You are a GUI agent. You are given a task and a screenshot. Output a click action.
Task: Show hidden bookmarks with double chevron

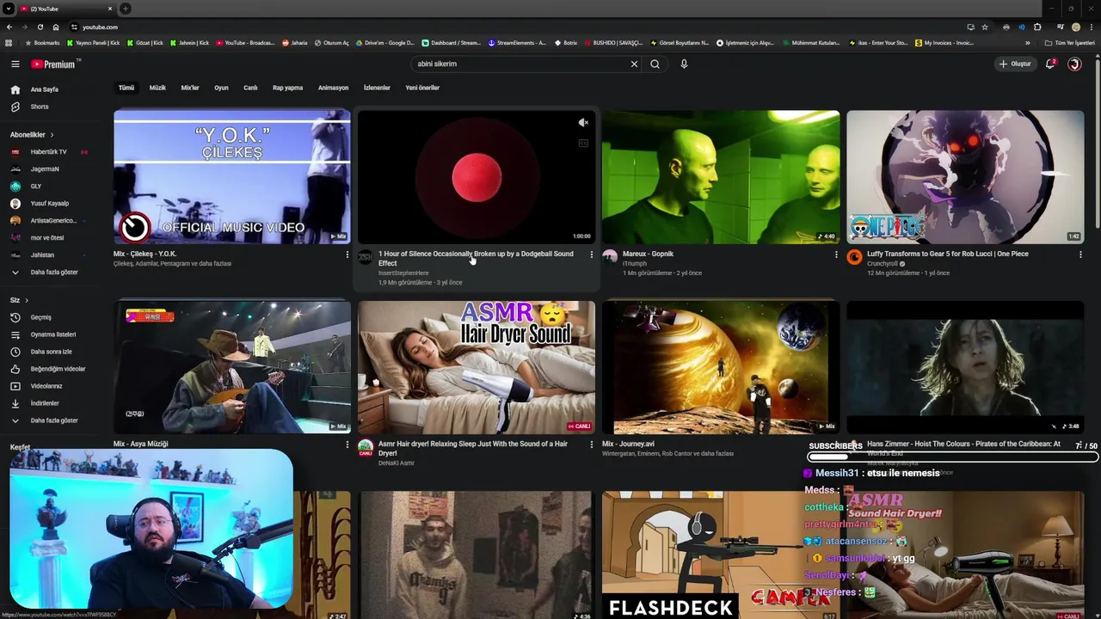(1027, 43)
